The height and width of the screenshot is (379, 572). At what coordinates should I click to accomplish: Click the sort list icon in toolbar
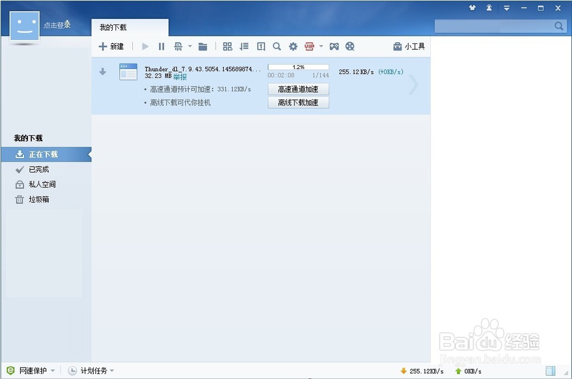244,47
